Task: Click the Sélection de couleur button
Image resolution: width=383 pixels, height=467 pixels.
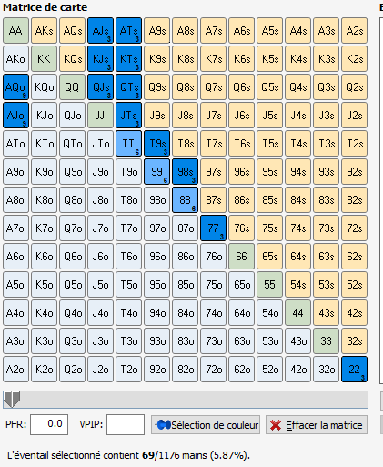Action: 206,425
